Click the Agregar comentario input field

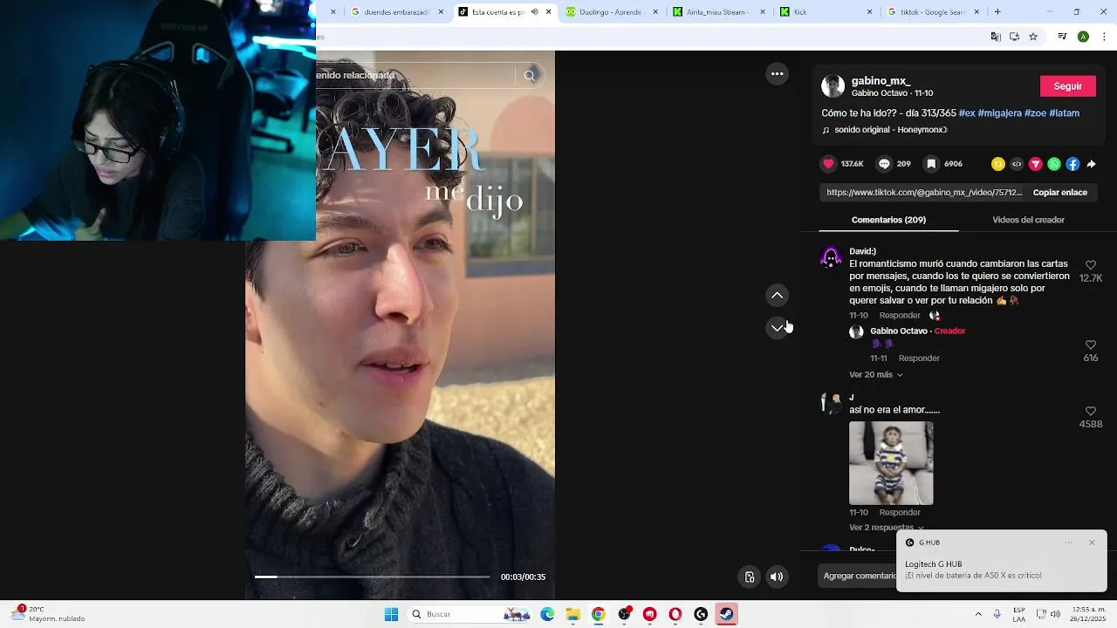[860, 576]
